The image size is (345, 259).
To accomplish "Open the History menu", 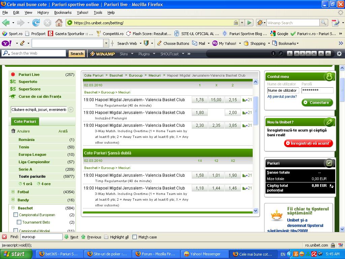I will pyautogui.click(x=43, y=12).
